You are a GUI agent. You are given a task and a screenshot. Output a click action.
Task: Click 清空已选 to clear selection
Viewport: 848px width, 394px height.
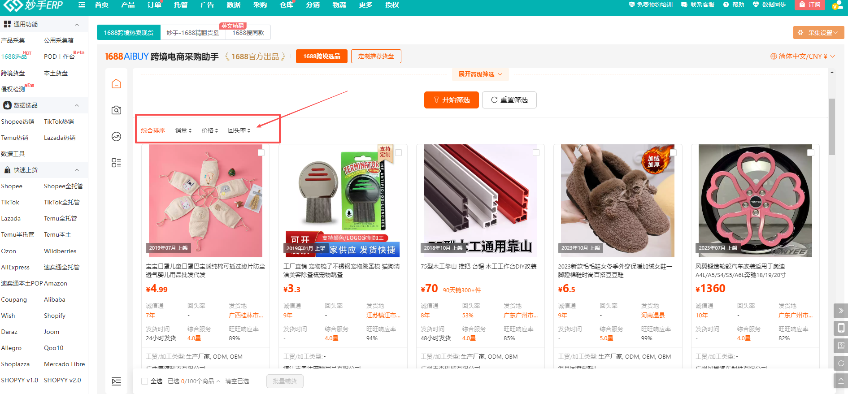click(237, 381)
